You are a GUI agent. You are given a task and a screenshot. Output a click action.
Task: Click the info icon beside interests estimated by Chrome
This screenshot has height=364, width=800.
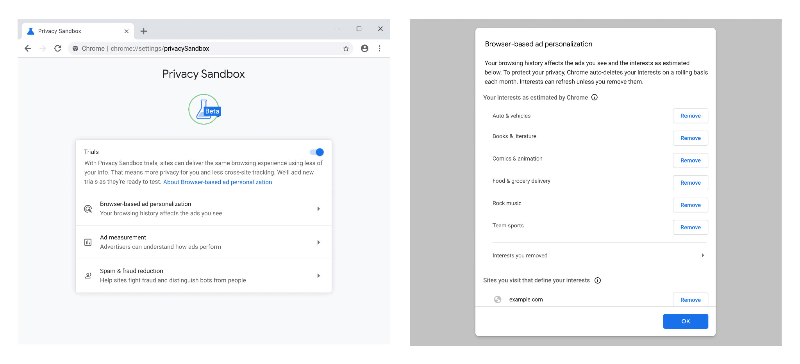pyautogui.click(x=595, y=97)
